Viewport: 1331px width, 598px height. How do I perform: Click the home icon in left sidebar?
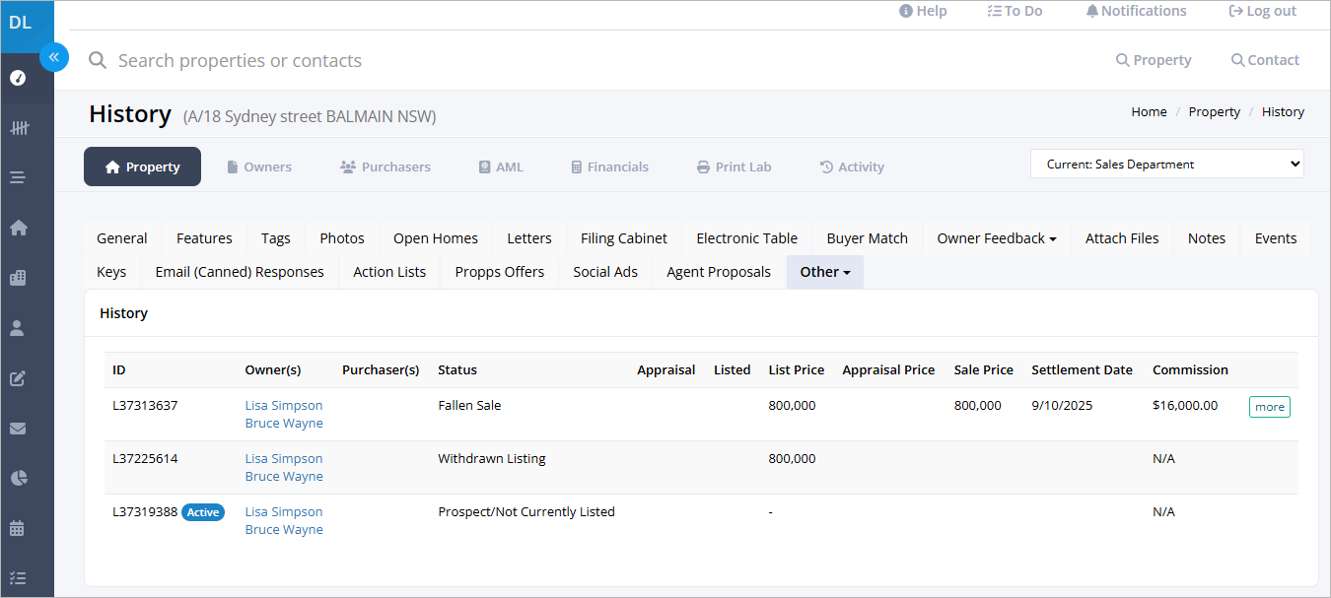coord(18,228)
